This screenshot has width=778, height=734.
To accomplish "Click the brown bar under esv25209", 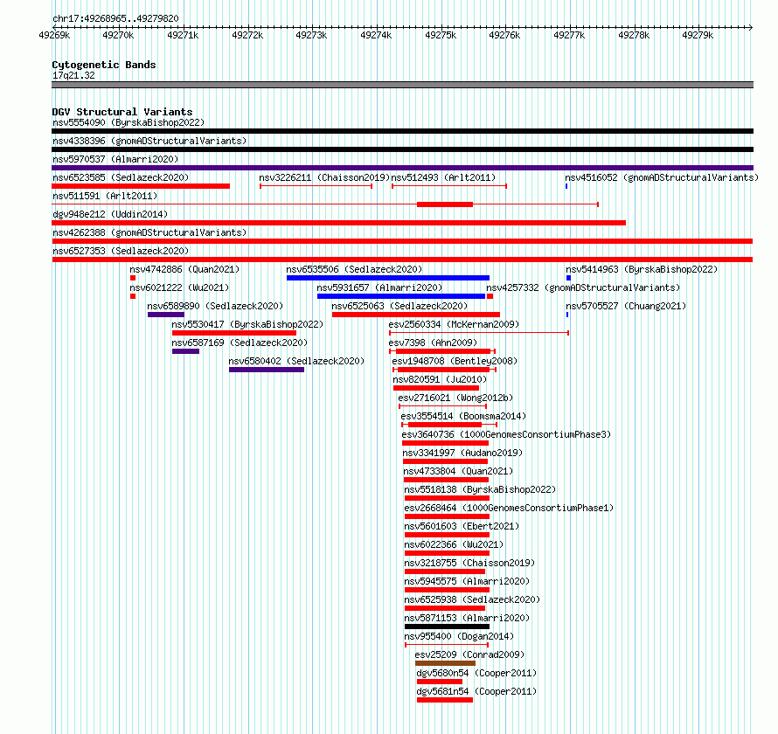I will point(445,663).
